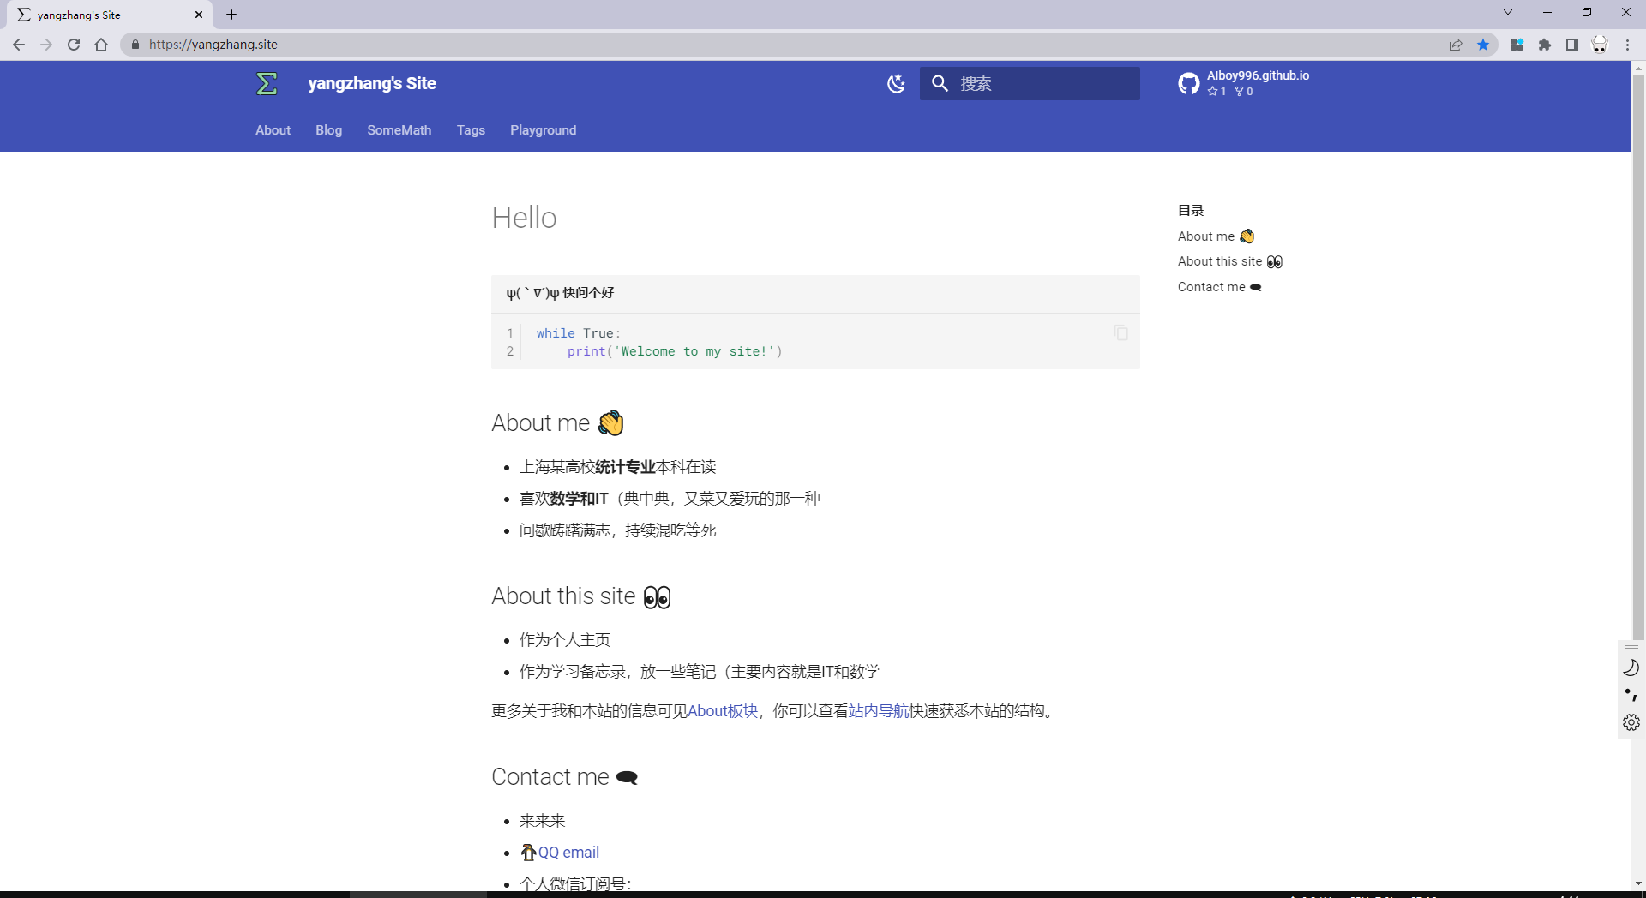Go to browser home page
Image resolution: width=1646 pixels, height=898 pixels.
click(101, 45)
